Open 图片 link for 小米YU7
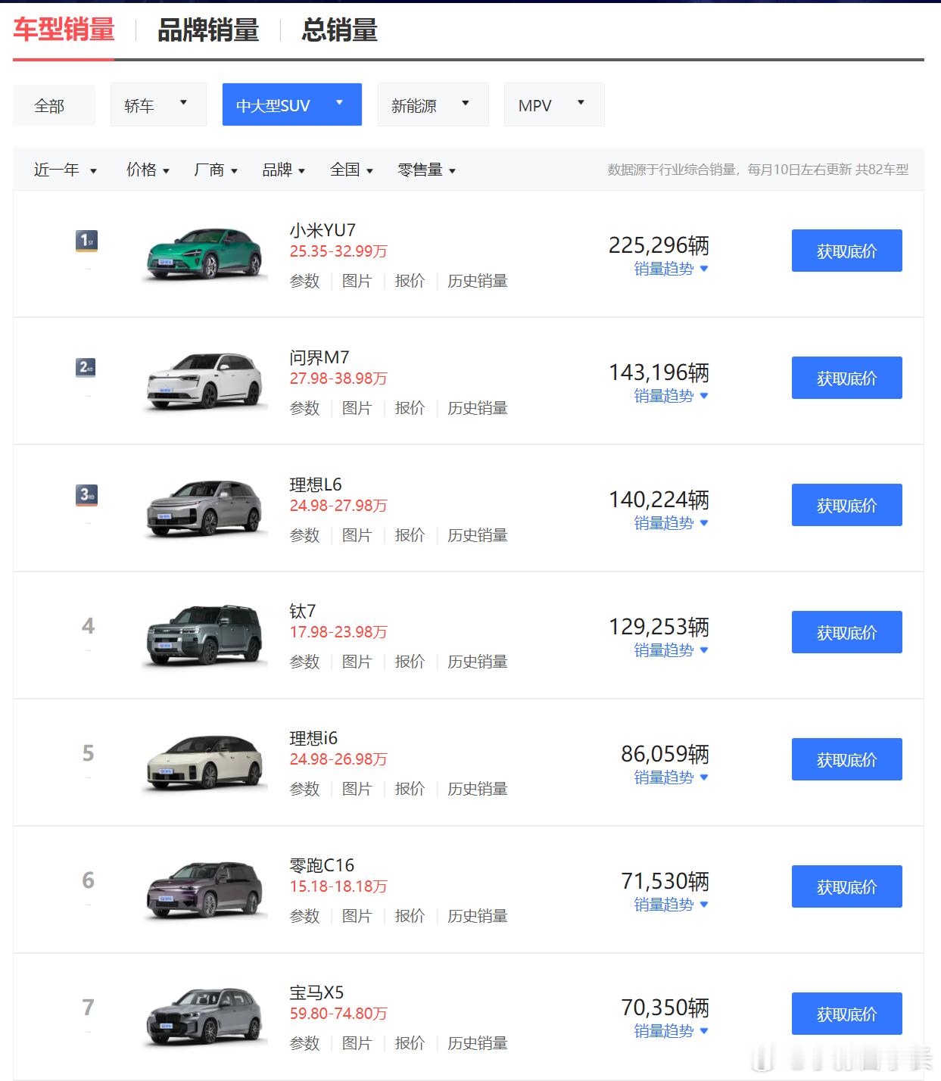This screenshot has height=1081, width=941. 357,281
